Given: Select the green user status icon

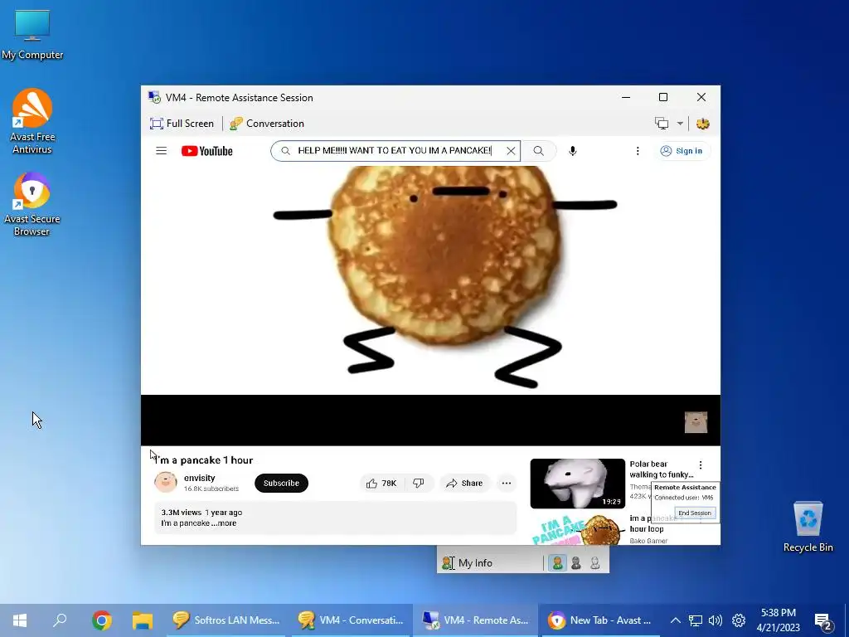Looking at the screenshot, I should click(x=557, y=563).
